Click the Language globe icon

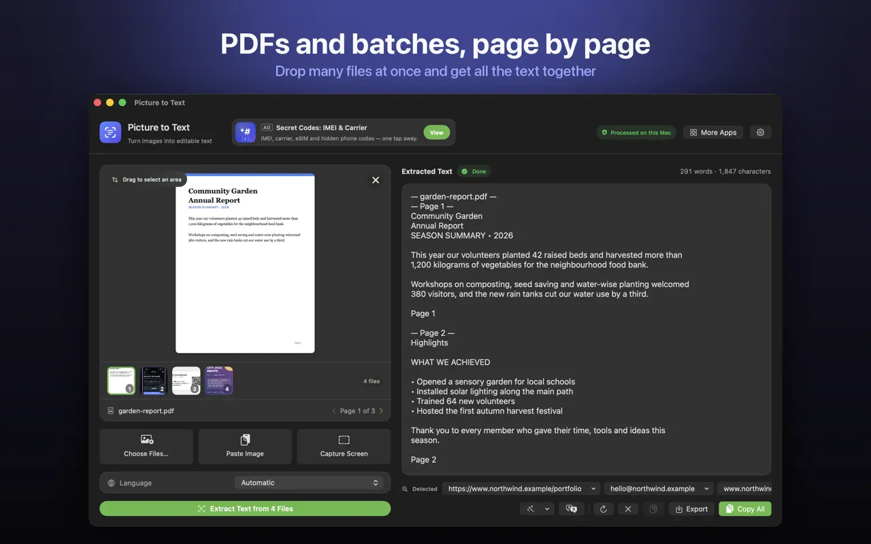point(112,483)
